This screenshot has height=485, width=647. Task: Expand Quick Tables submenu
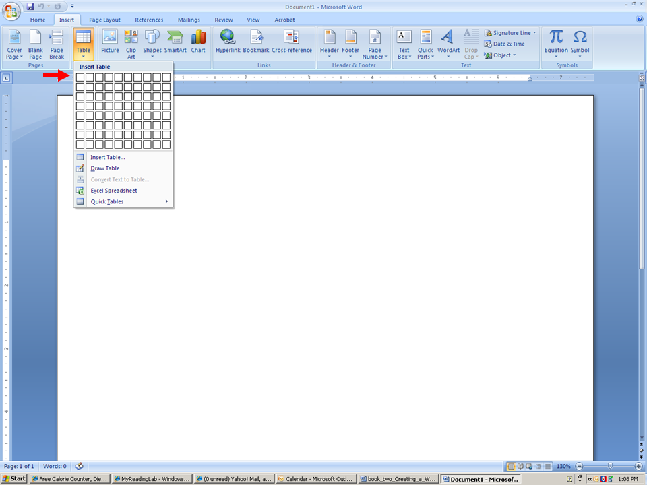coord(123,201)
